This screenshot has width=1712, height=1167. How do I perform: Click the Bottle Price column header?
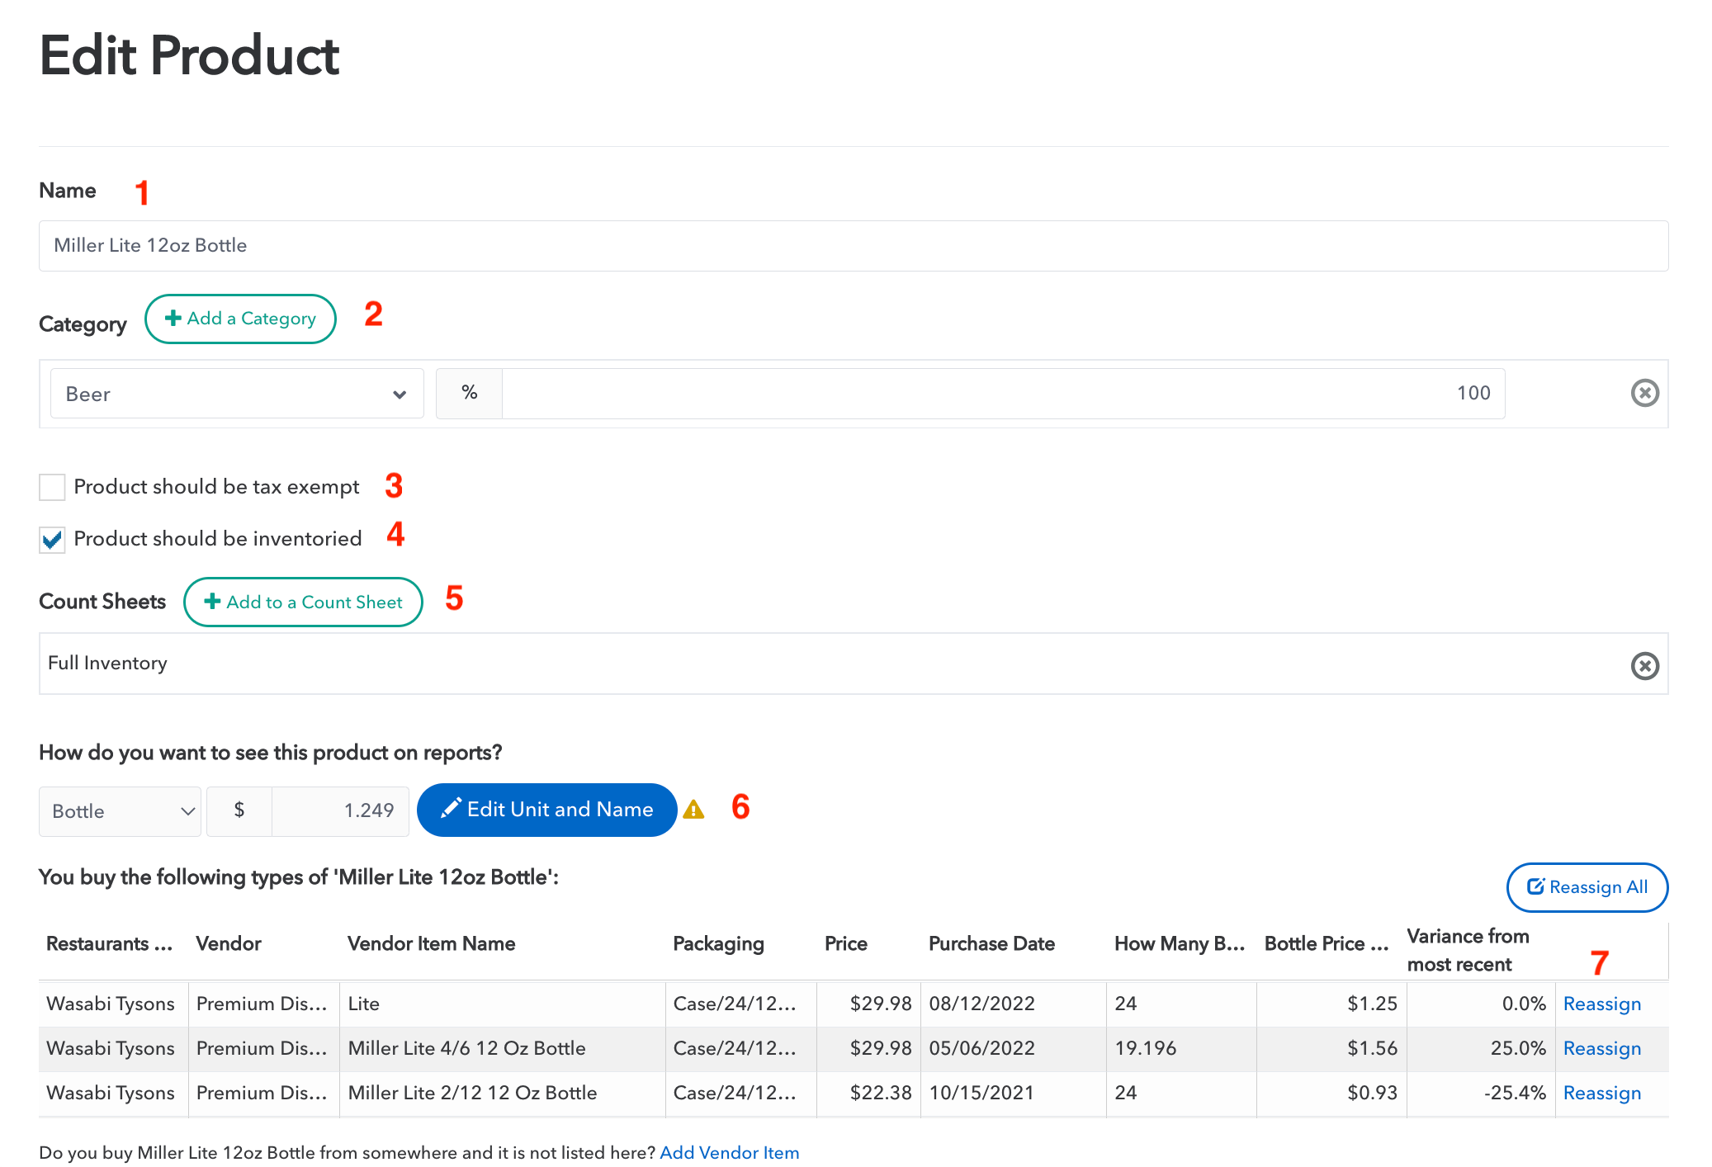point(1327,943)
